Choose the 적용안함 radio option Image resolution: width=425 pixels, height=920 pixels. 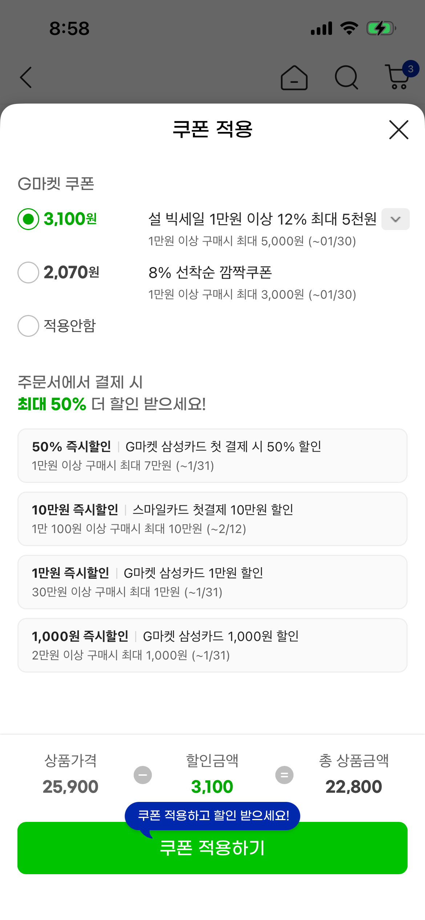coord(28,326)
